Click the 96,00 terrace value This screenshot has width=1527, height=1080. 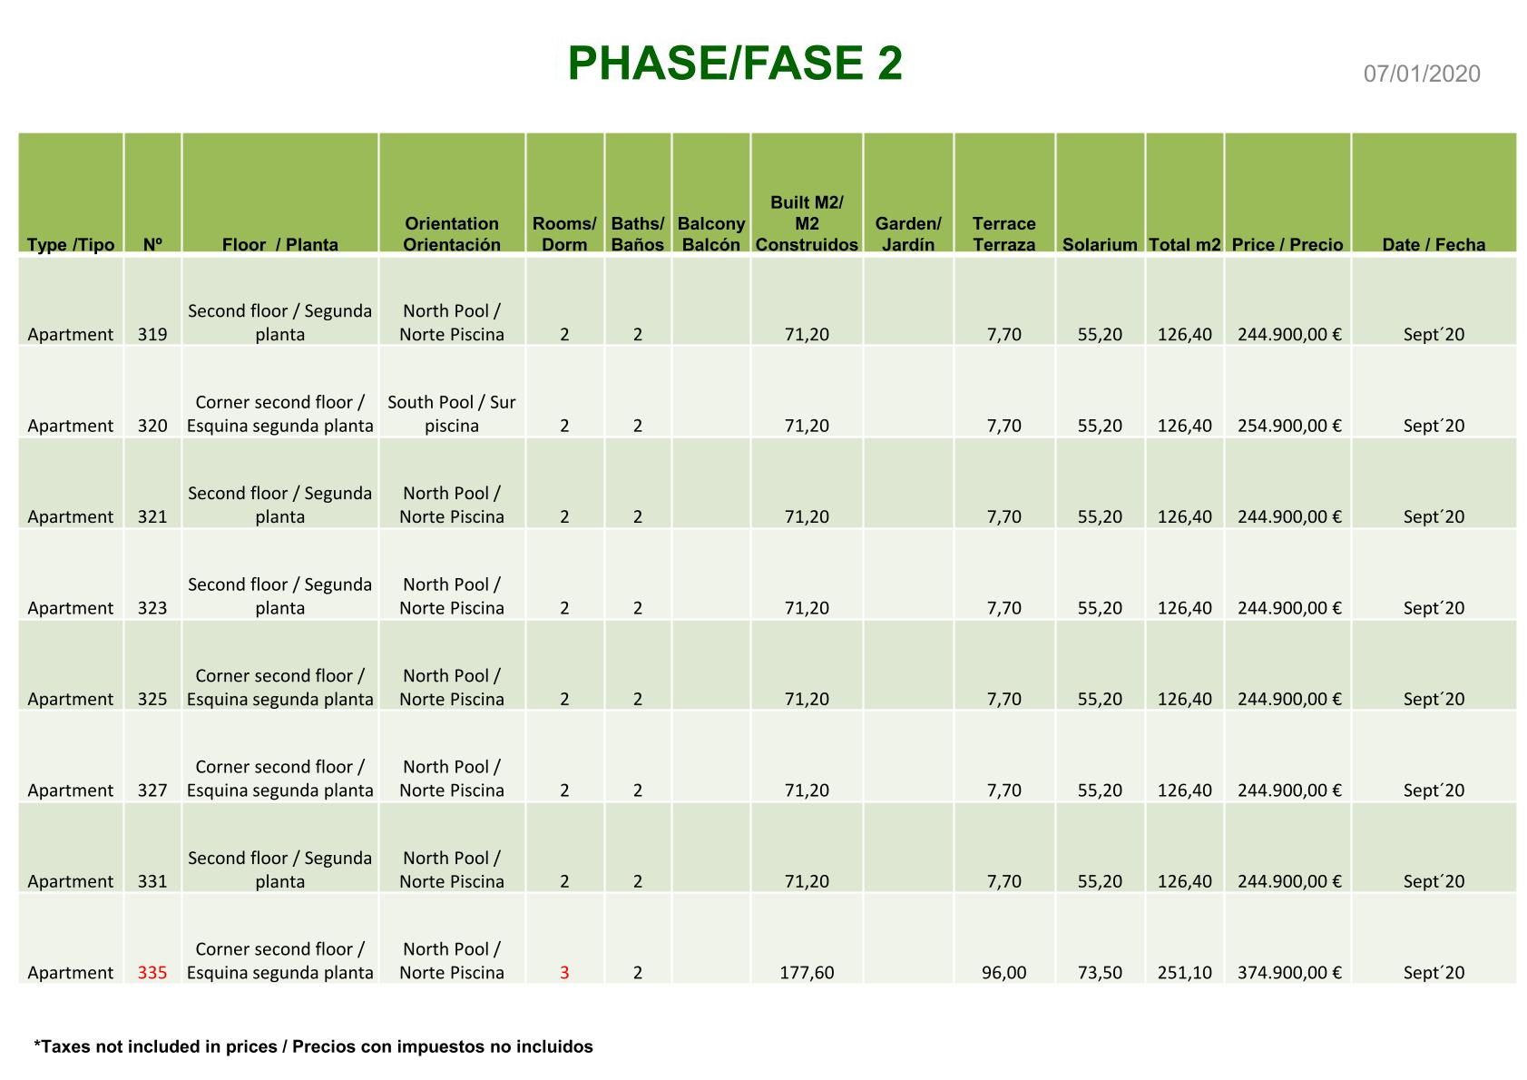[x=1003, y=973]
